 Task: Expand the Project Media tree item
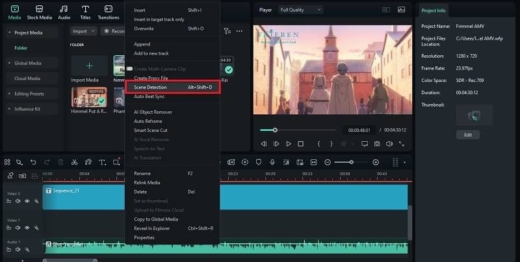10,33
